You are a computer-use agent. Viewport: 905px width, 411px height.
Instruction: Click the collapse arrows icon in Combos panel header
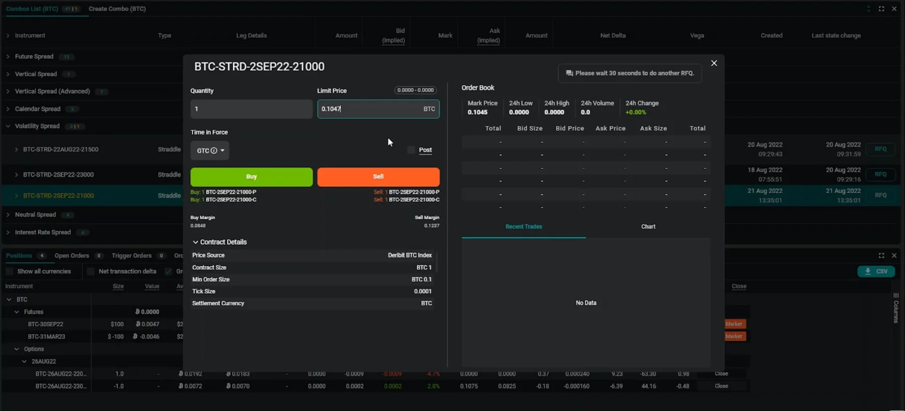tap(869, 9)
